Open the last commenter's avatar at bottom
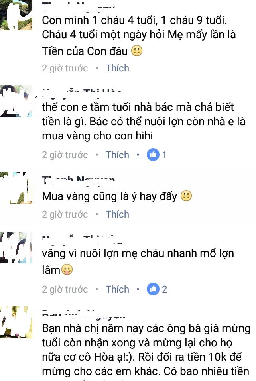 click(x=16, y=322)
